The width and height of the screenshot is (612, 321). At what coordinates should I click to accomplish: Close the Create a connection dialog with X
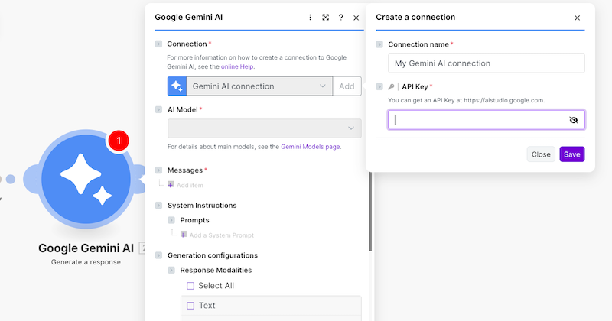(x=577, y=18)
